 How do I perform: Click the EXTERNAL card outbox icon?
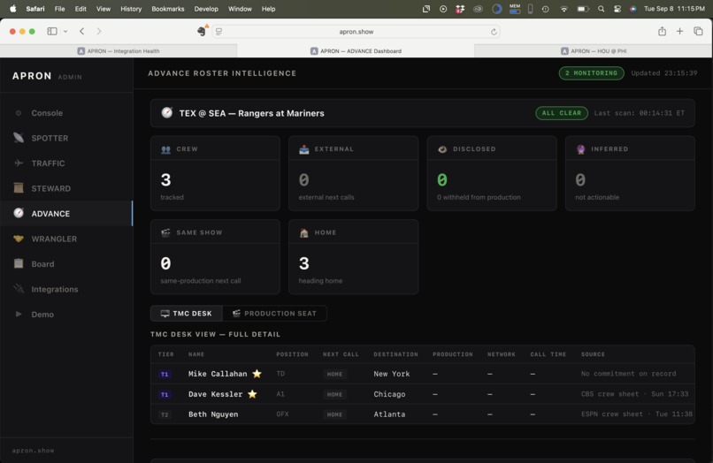pos(304,149)
